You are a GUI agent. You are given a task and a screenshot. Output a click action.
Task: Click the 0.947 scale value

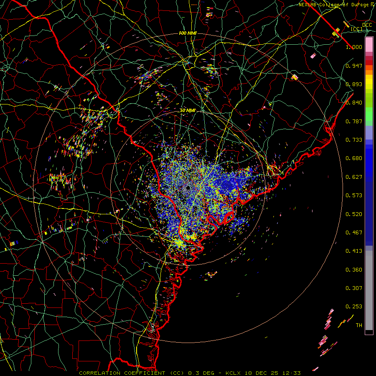tap(354, 66)
